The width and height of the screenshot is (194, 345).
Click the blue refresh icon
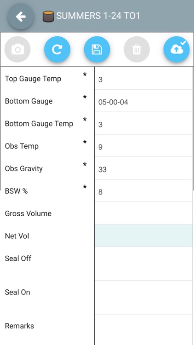[x=57, y=49]
